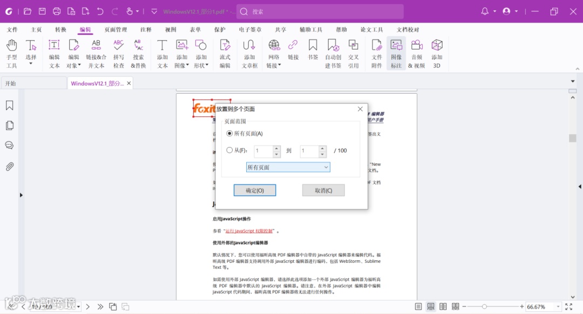Switch to the 页面管理 ribbon tab
Viewport: 583px width, 314px height.
[116, 30]
